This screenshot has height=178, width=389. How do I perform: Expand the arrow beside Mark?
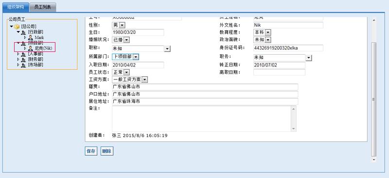click(25, 37)
